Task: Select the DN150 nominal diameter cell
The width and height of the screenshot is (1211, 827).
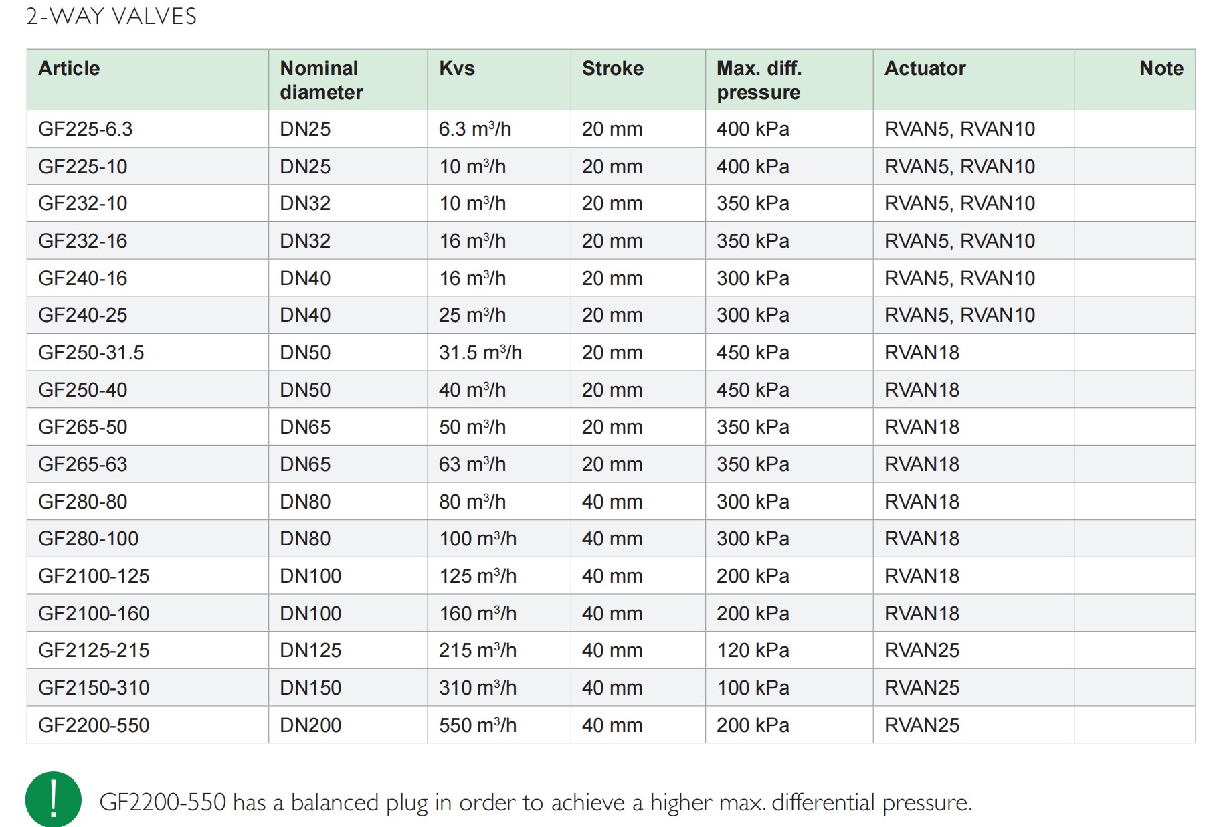Action: pos(310,688)
